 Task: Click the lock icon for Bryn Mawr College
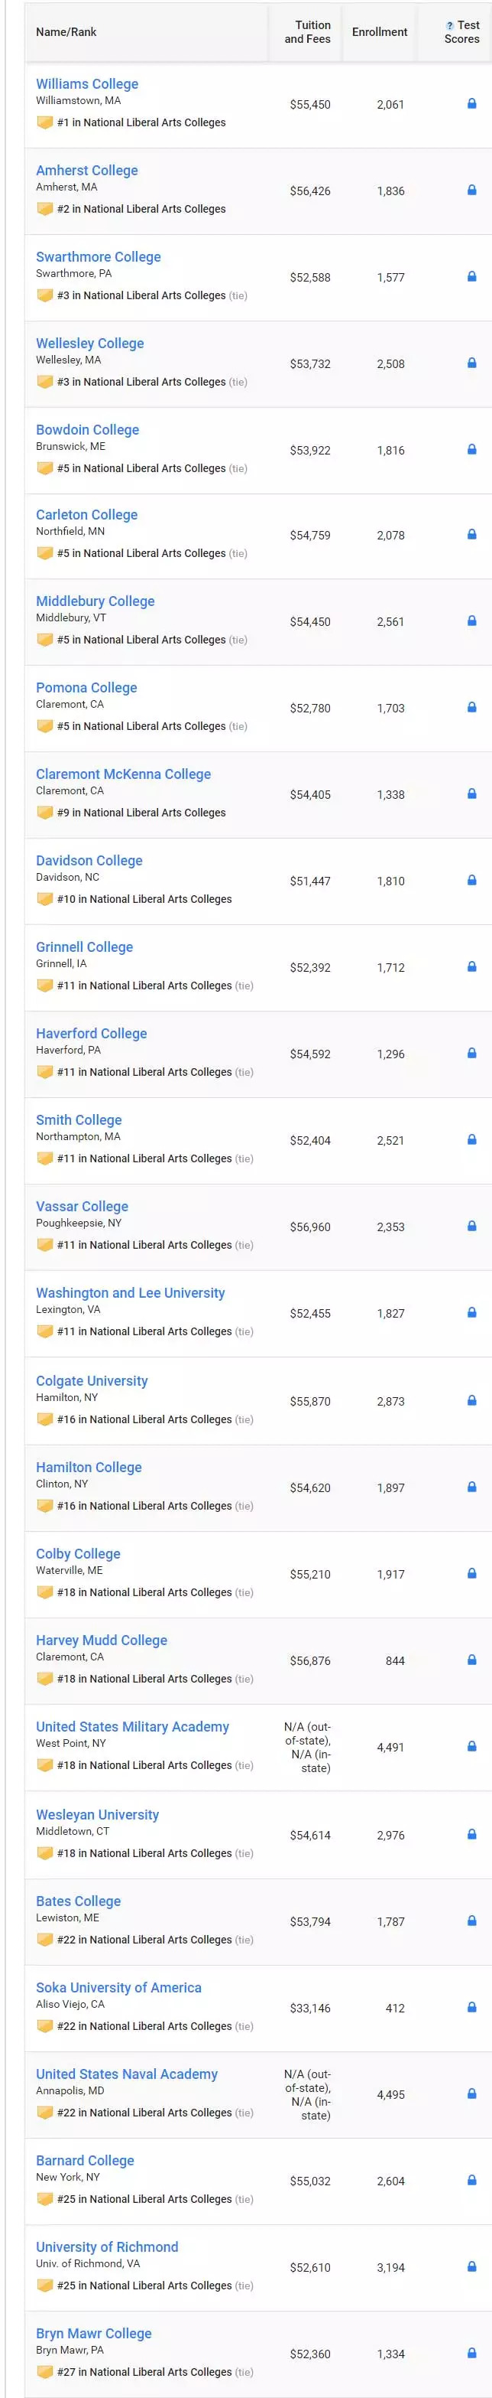(471, 2352)
